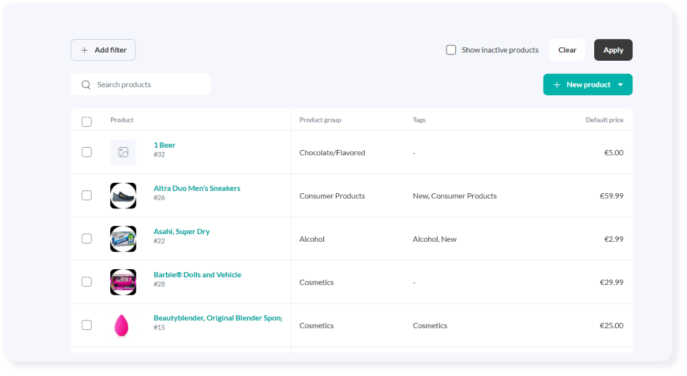Select the Beautyblender row checkbox
The height and width of the screenshot is (376, 687).
[x=87, y=325]
